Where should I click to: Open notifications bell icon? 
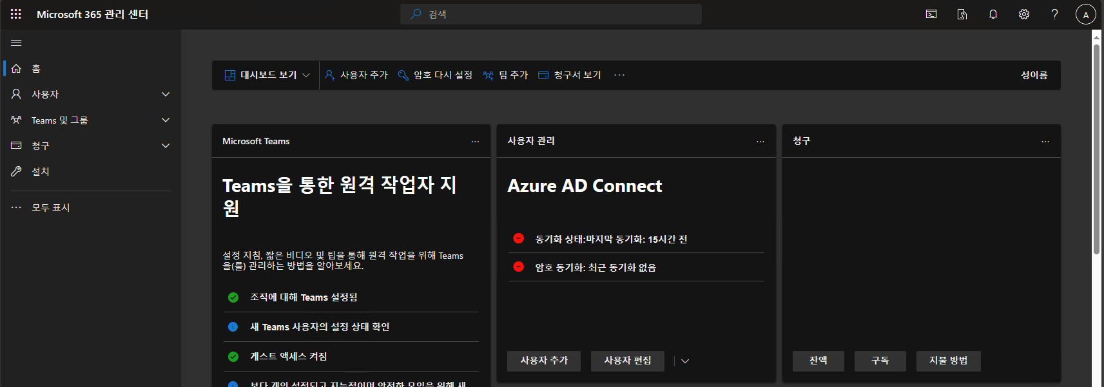click(993, 14)
